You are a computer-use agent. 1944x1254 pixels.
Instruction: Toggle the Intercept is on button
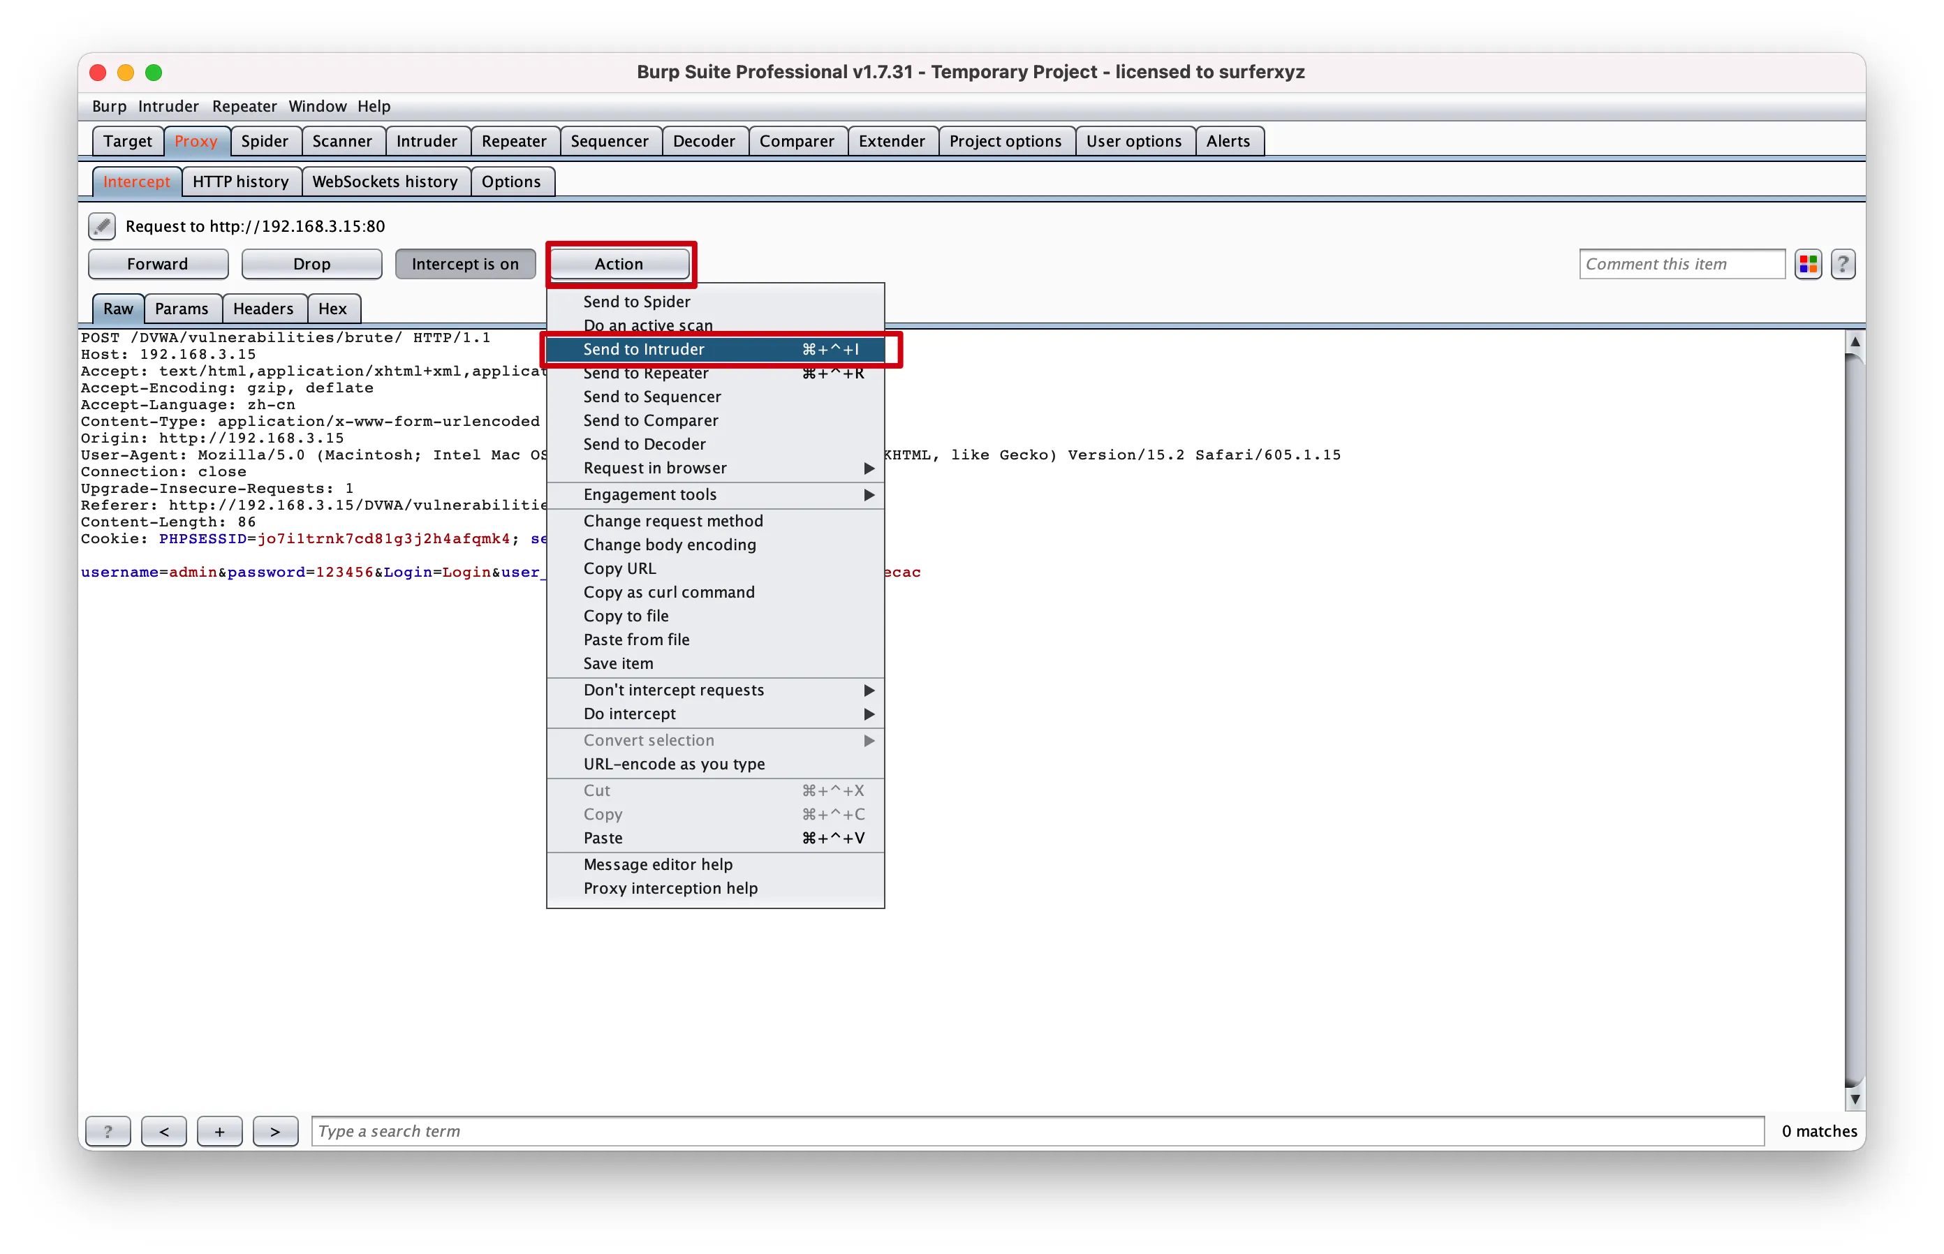coord(465,264)
